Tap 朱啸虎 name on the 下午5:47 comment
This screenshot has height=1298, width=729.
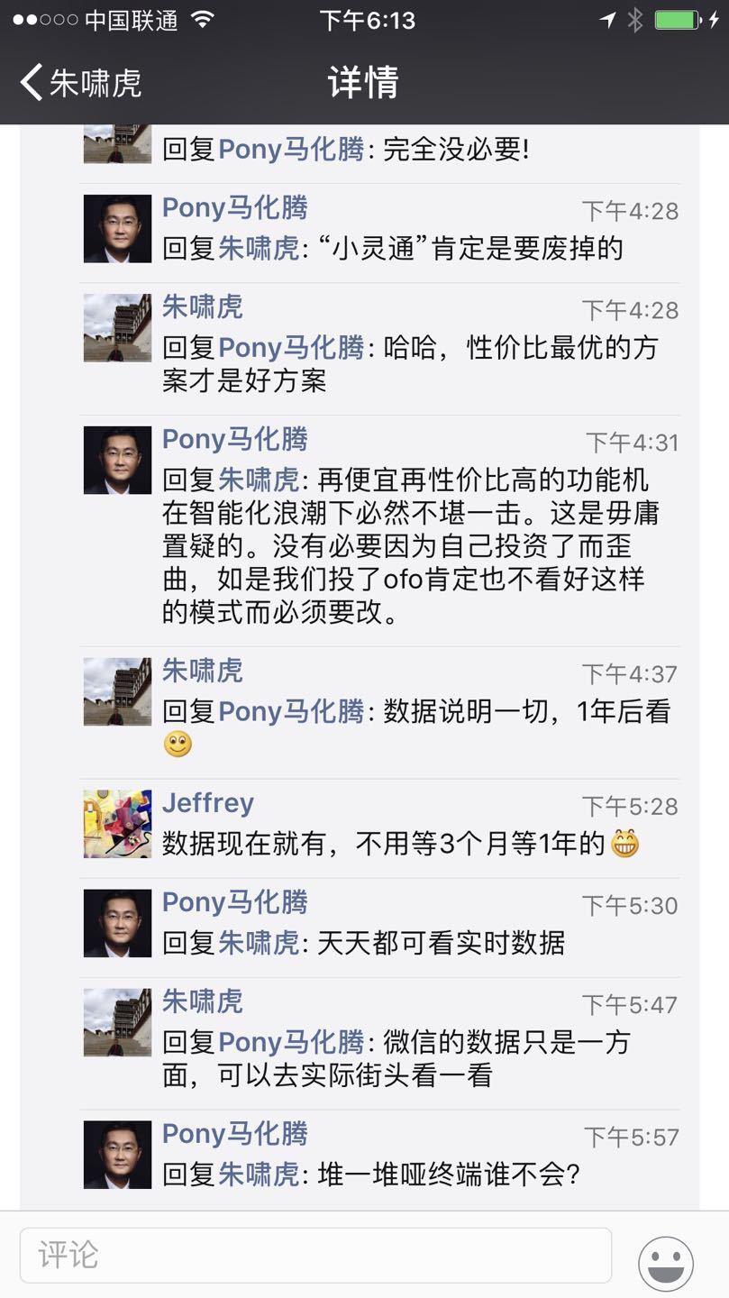tap(203, 1001)
